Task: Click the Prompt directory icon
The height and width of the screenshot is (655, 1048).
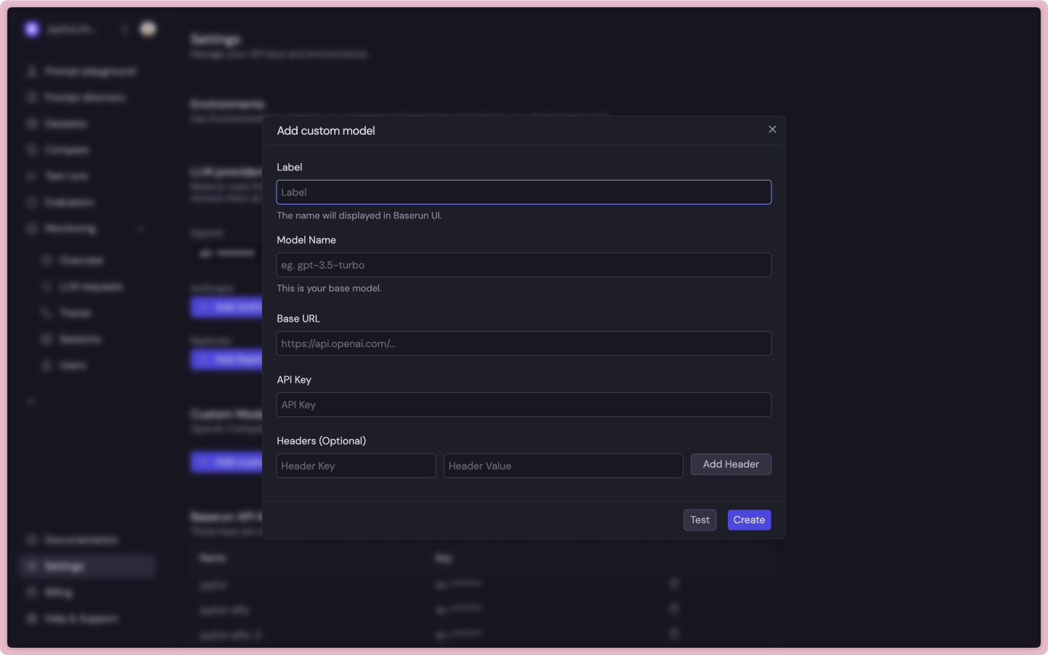Action: [31, 98]
